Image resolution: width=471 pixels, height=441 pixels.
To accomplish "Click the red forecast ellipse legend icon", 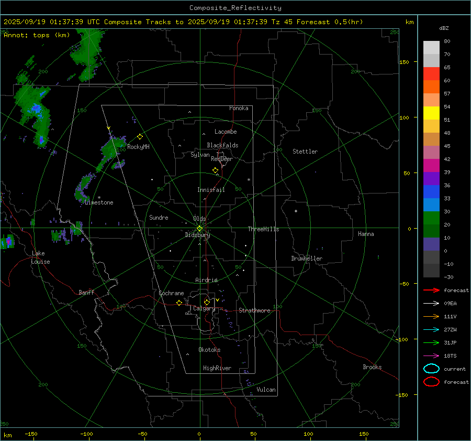I will (431, 382).
